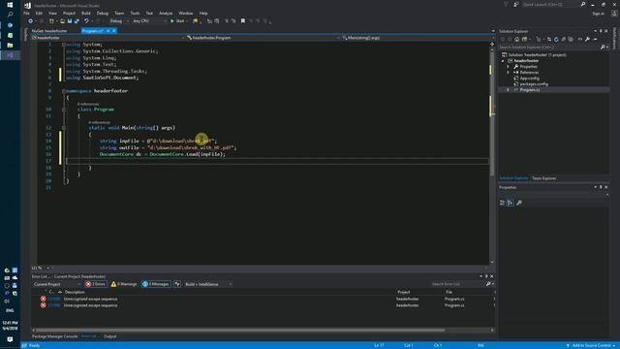
Task: Open the Tools menu
Action: [135, 13]
